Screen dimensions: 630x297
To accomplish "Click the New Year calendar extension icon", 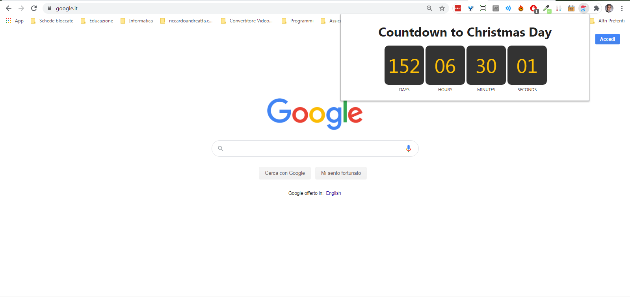I will pyautogui.click(x=571, y=8).
